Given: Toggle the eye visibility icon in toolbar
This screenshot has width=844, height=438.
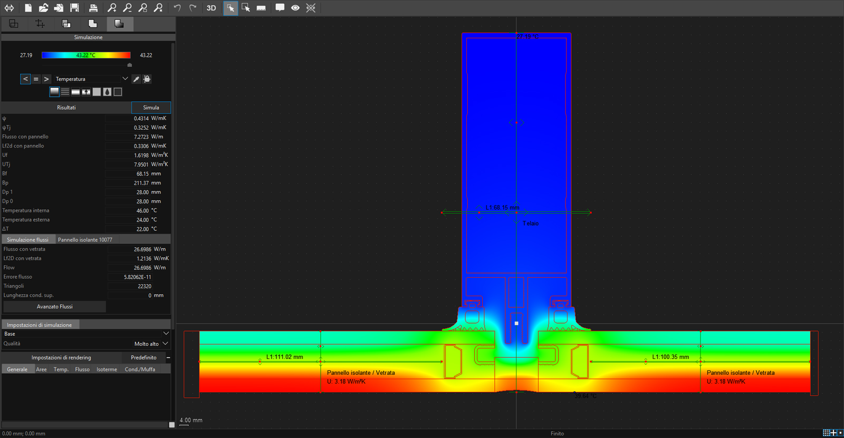Looking at the screenshot, I should [295, 8].
